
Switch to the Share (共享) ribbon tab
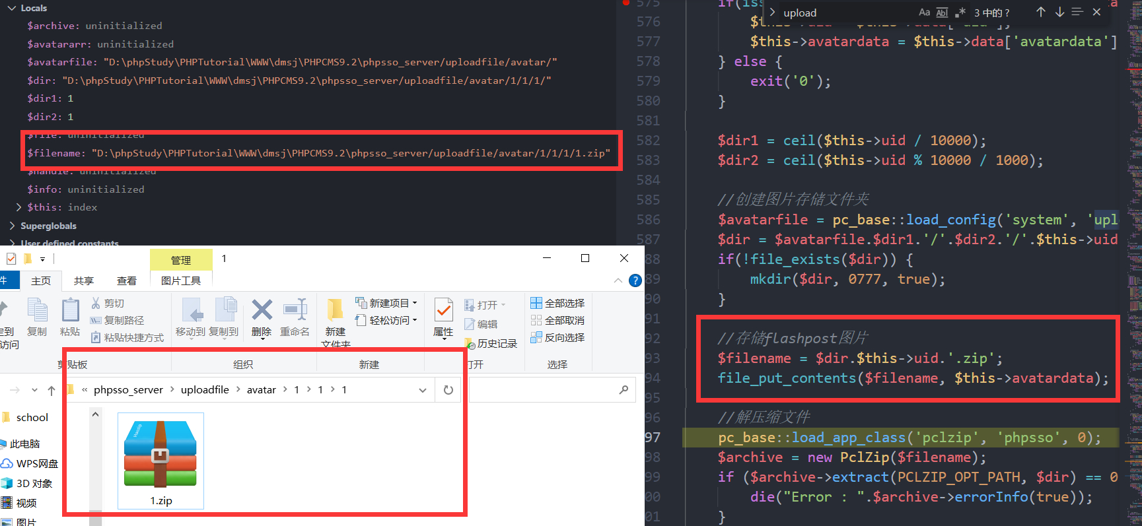[84, 280]
